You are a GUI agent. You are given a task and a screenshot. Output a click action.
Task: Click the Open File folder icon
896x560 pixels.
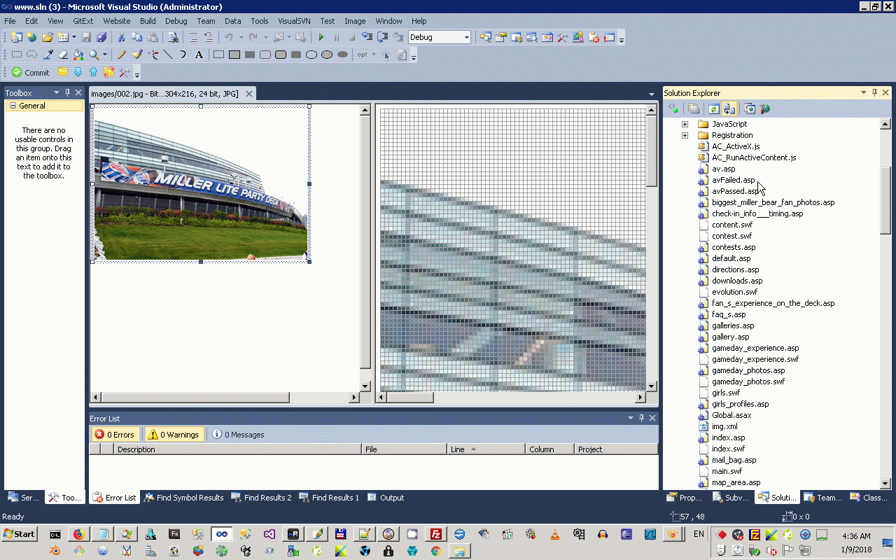[x=48, y=37]
